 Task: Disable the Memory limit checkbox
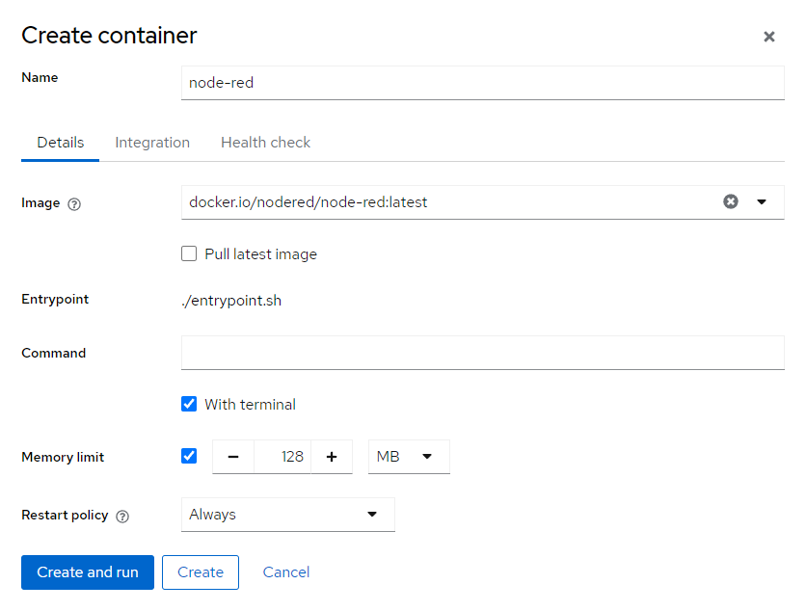pyautogui.click(x=189, y=456)
